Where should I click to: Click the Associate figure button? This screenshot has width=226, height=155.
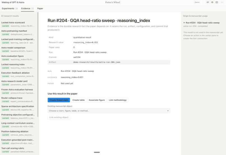click(x=97, y=100)
